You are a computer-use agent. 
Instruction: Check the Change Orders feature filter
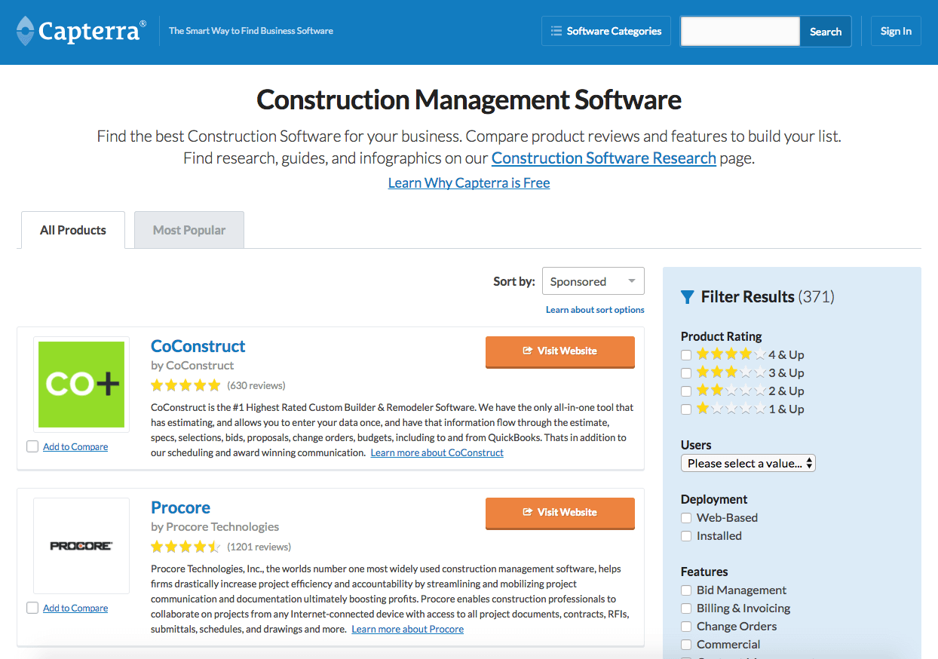pos(686,626)
